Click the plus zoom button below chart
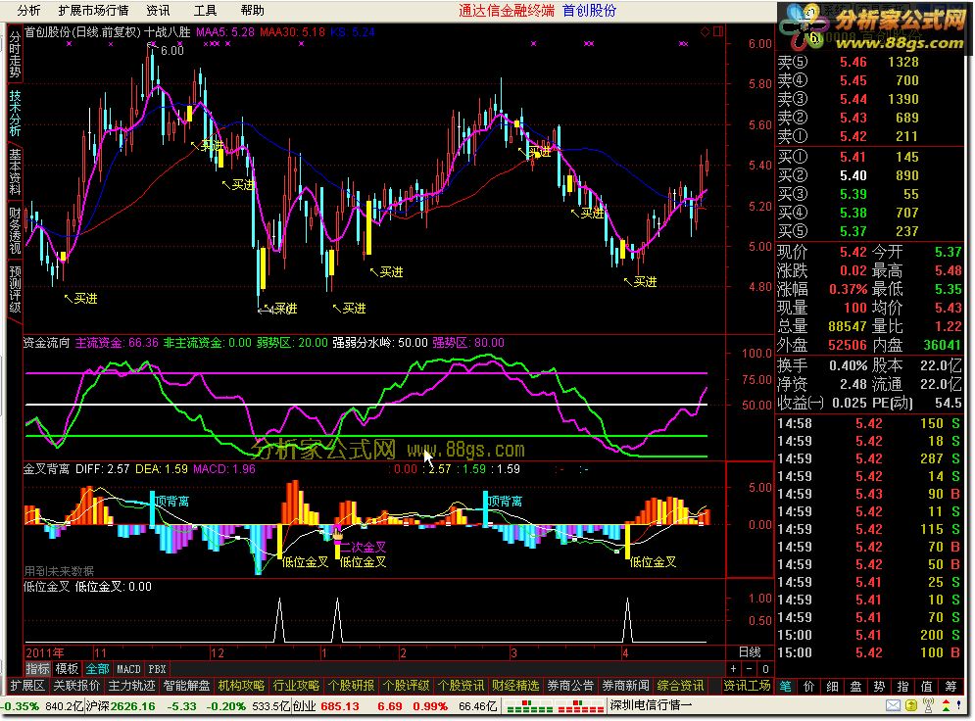Viewport: 975px width, 721px height. coord(734,669)
